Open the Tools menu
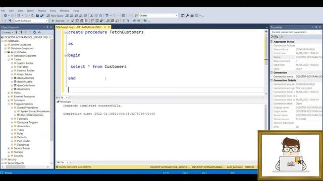The width and height of the screenshot is (323, 181). [x=52, y=11]
